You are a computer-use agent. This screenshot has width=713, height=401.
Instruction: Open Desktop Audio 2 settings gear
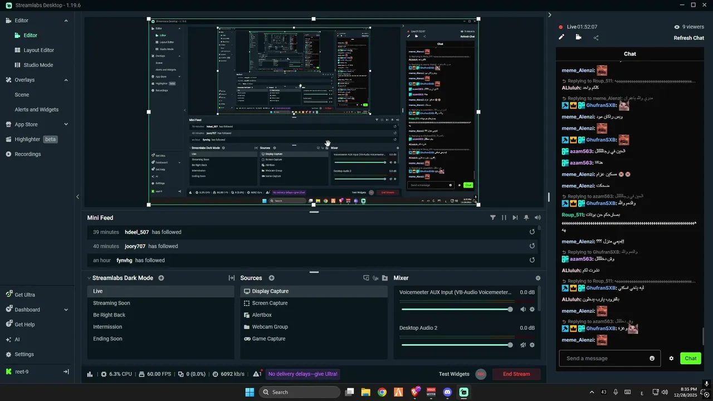(532, 345)
